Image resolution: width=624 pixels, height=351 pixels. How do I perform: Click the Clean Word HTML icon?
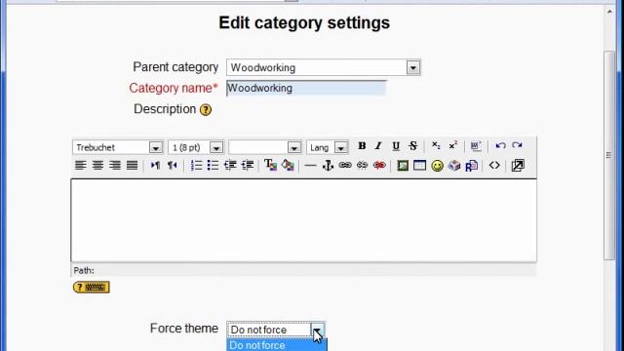(476, 146)
